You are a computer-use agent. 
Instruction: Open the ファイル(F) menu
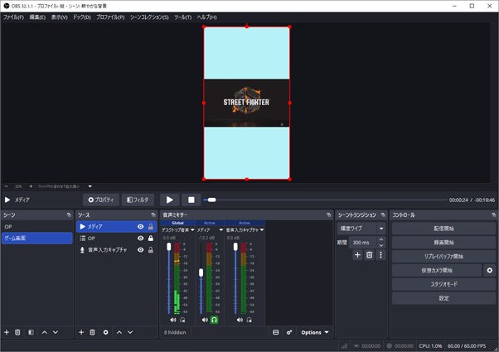13,17
